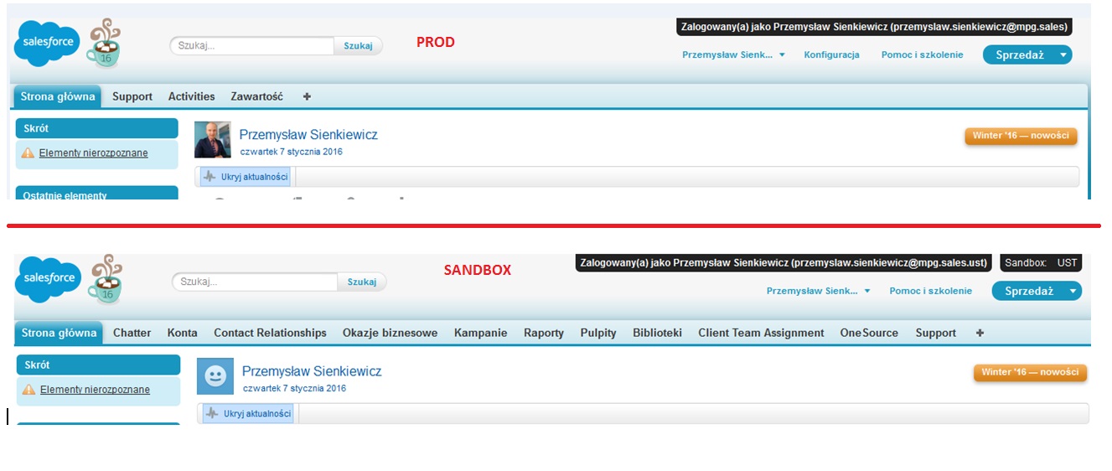Screen dimensions: 1112x471
Task: Click the Zalogowany(a) jako banner in PROD
Action: (x=874, y=27)
